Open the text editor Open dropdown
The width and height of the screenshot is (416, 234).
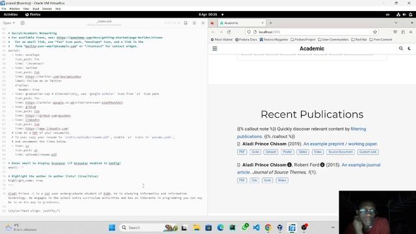point(9,23)
